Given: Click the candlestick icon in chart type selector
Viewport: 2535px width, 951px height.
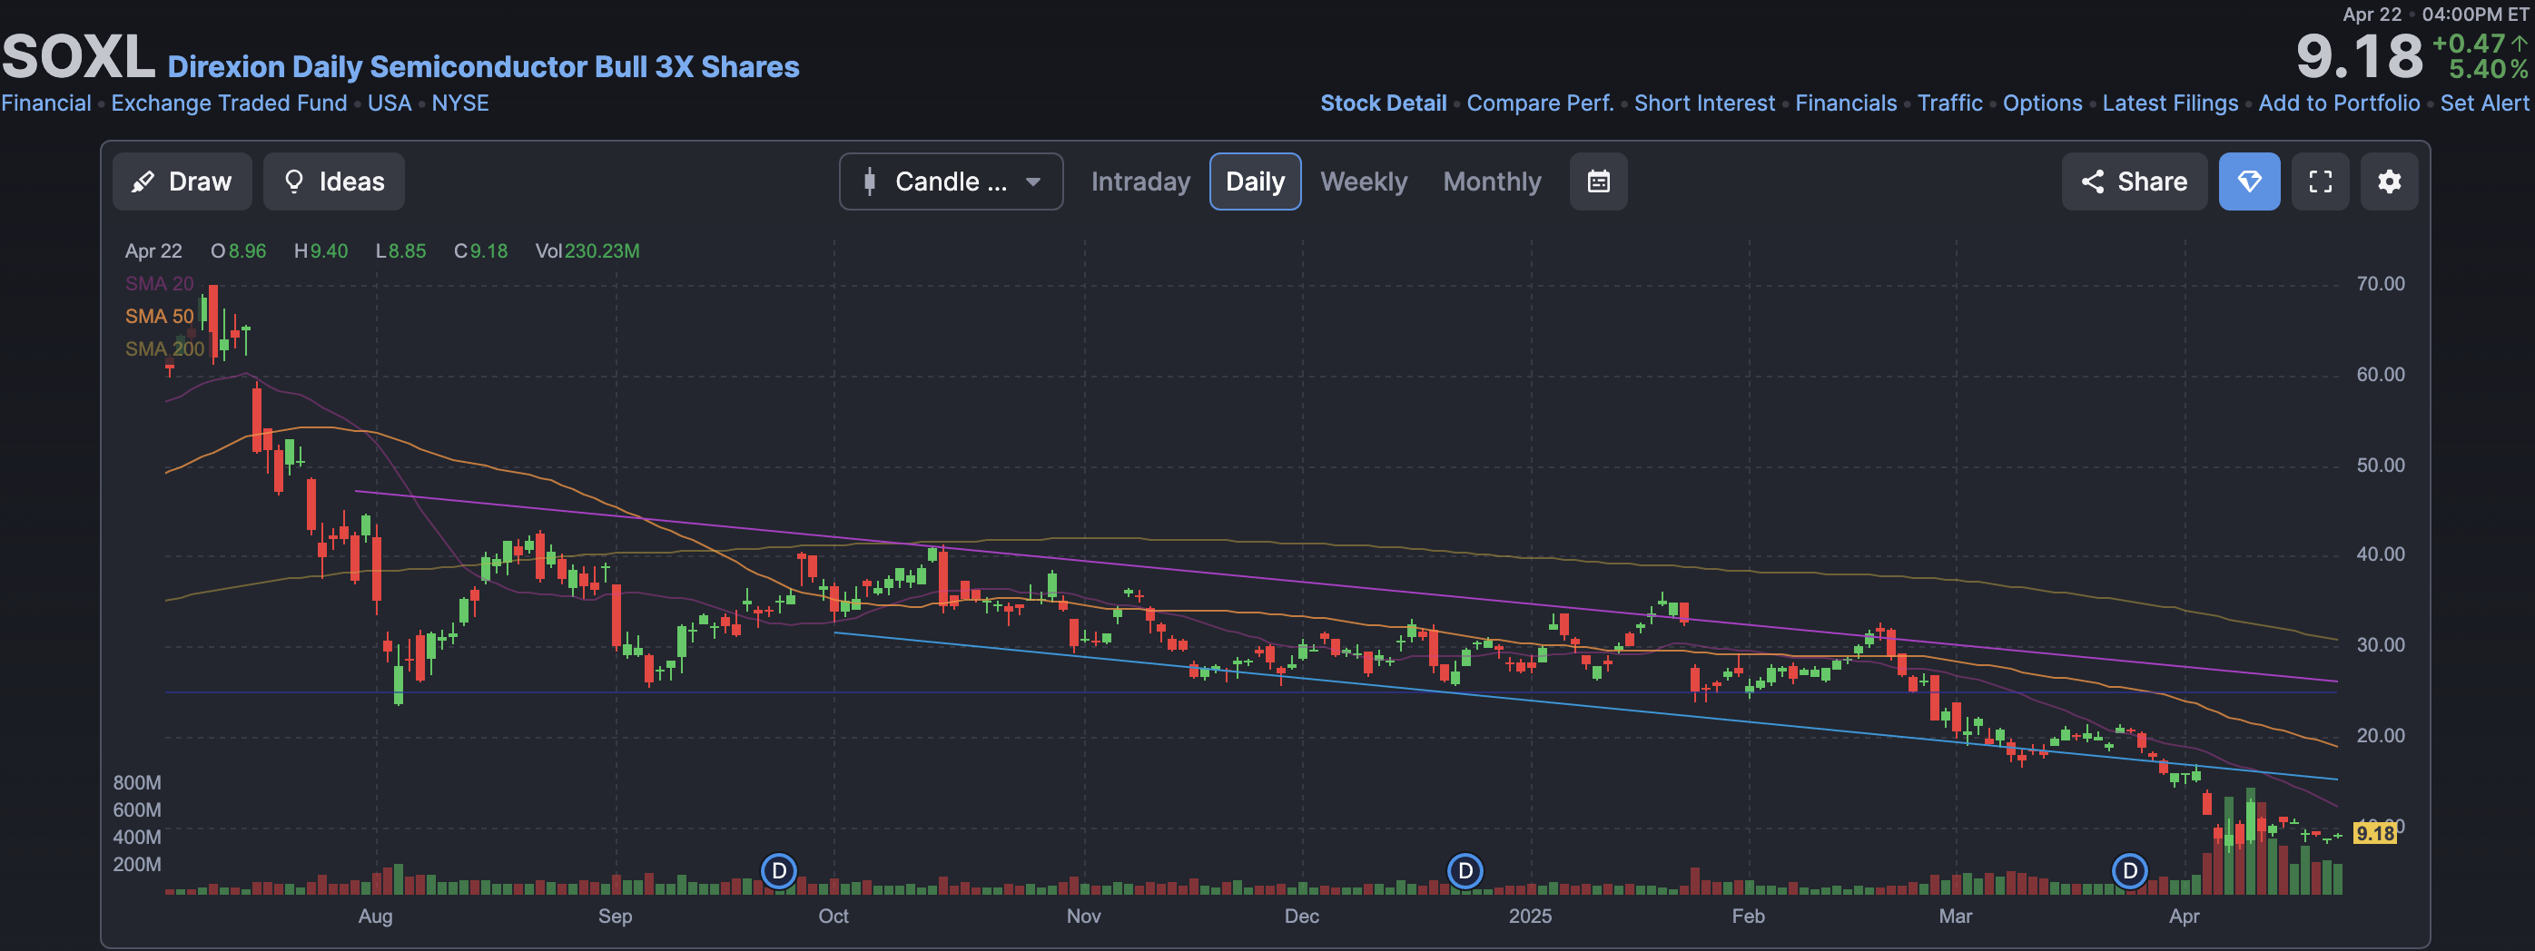Looking at the screenshot, I should tap(869, 181).
